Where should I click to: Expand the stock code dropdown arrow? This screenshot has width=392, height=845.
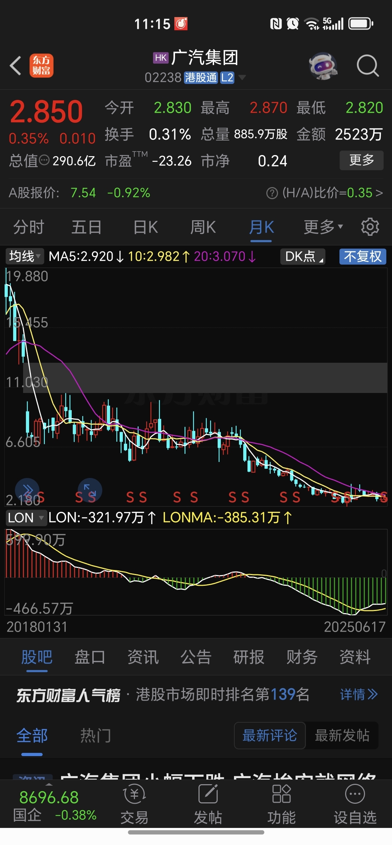[x=242, y=78]
